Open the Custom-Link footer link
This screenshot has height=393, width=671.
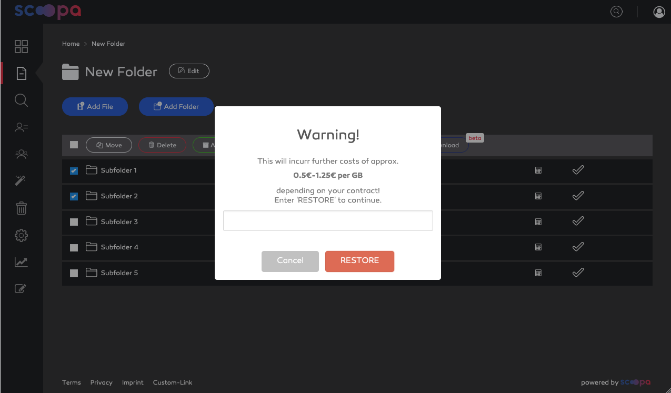[173, 382]
